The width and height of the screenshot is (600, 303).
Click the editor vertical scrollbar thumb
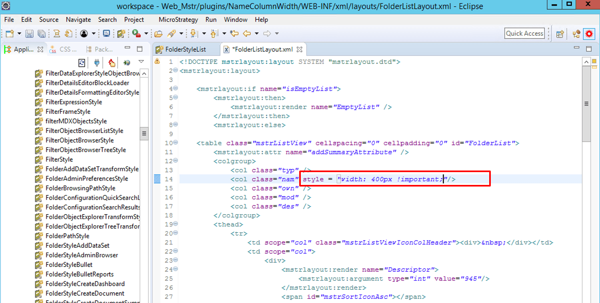click(586, 104)
